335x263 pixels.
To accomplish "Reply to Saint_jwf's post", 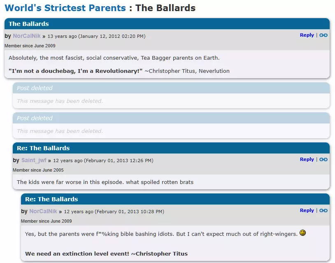I will [307, 160].
